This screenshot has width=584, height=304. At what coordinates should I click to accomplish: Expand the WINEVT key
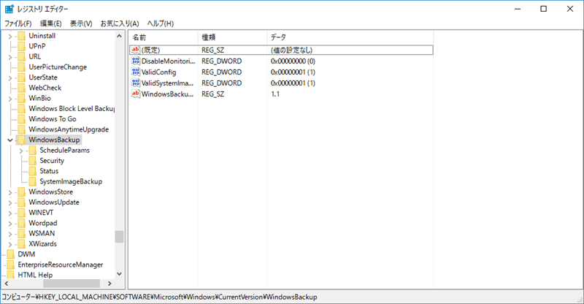10,213
